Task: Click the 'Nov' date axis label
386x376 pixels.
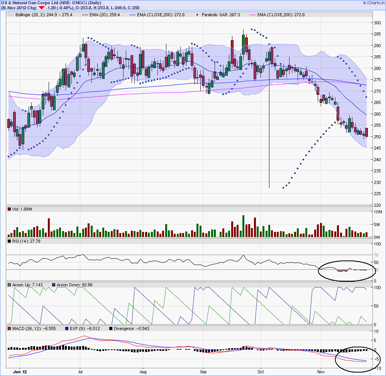Action: coord(321,372)
